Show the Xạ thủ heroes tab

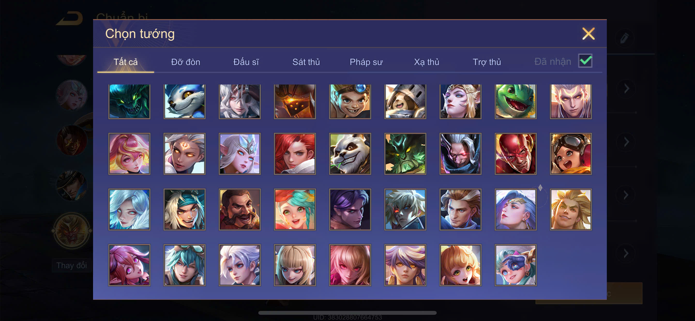coord(427,62)
